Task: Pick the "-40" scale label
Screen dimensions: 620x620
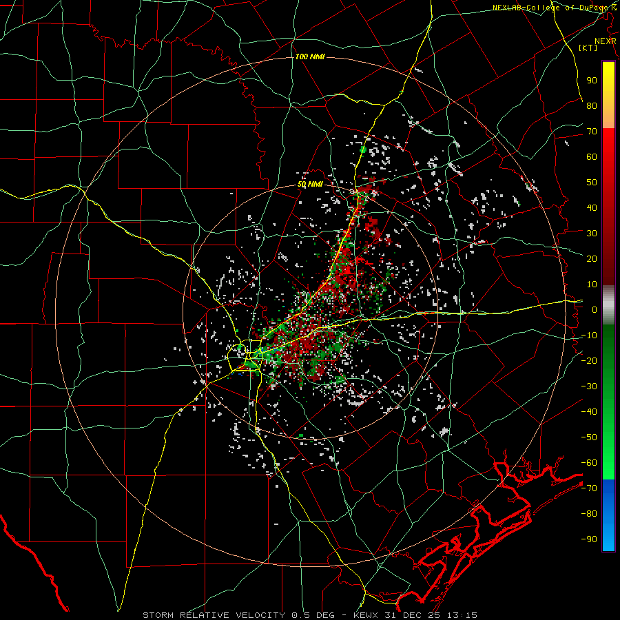Action: tap(589, 412)
